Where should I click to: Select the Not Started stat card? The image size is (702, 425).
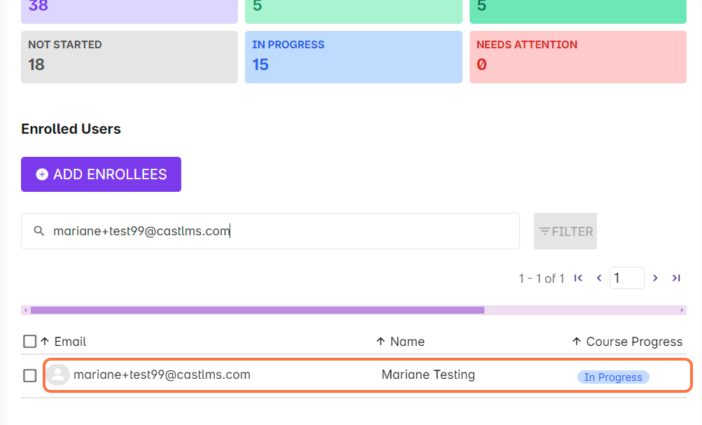(x=129, y=57)
